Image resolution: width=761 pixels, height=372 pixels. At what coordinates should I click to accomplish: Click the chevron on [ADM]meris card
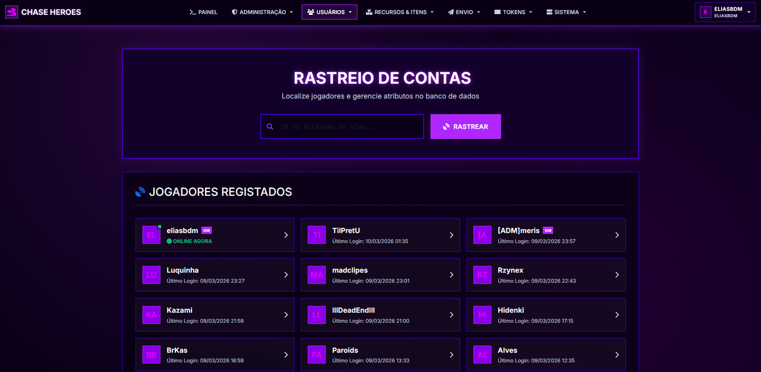click(x=617, y=235)
